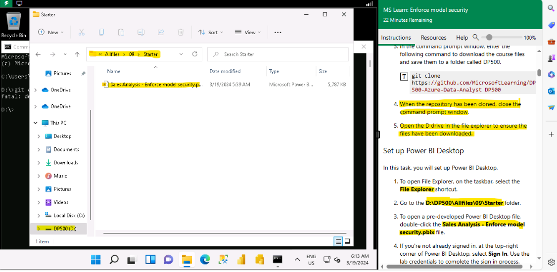Screen dimensions: 557x272
Task: Open taskbar Search magnifier
Action: pyautogui.click(x=114, y=260)
